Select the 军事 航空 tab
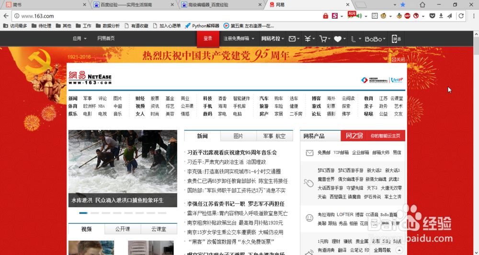Image resolution: width=479 pixels, height=255 pixels. (x=274, y=136)
